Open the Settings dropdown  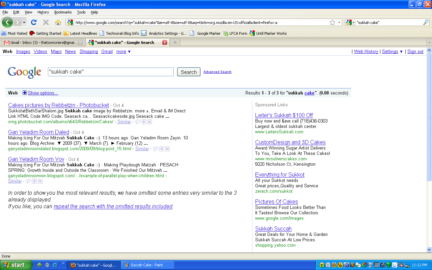(x=393, y=52)
